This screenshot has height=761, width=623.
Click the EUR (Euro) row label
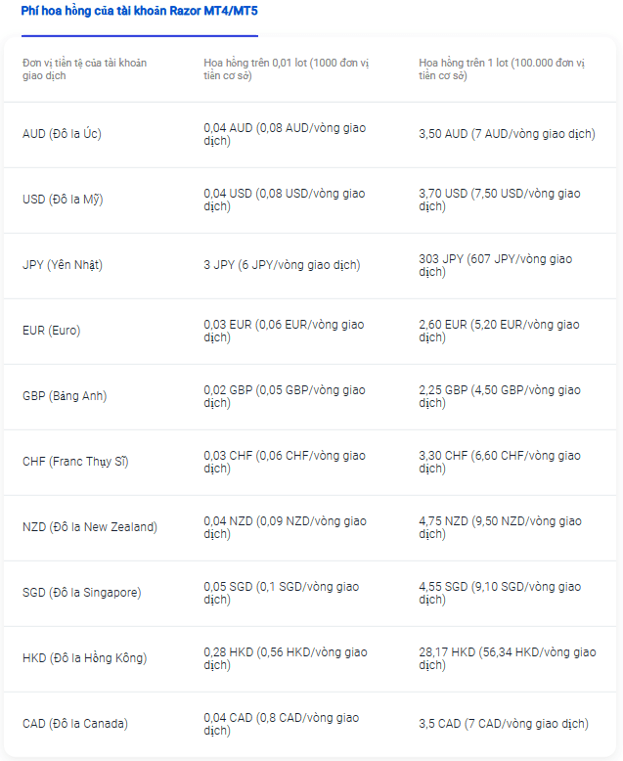52,331
